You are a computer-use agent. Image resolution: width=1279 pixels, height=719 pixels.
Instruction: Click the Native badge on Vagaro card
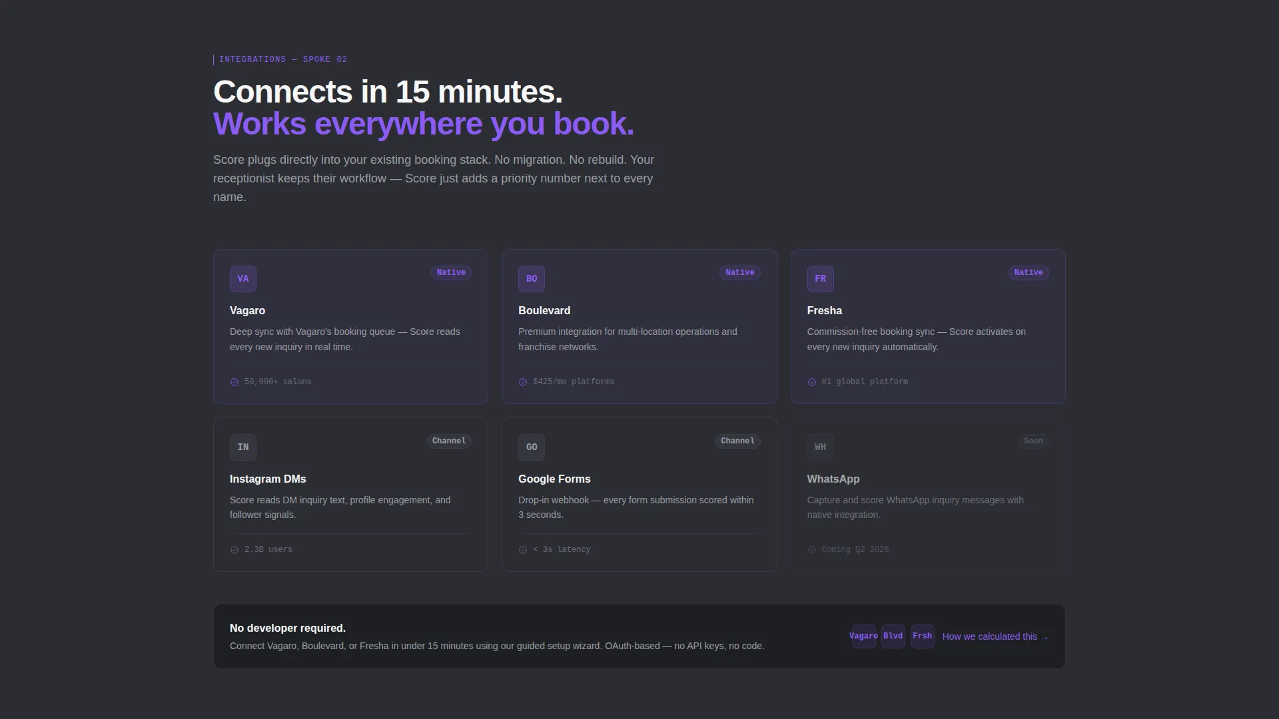(x=451, y=273)
